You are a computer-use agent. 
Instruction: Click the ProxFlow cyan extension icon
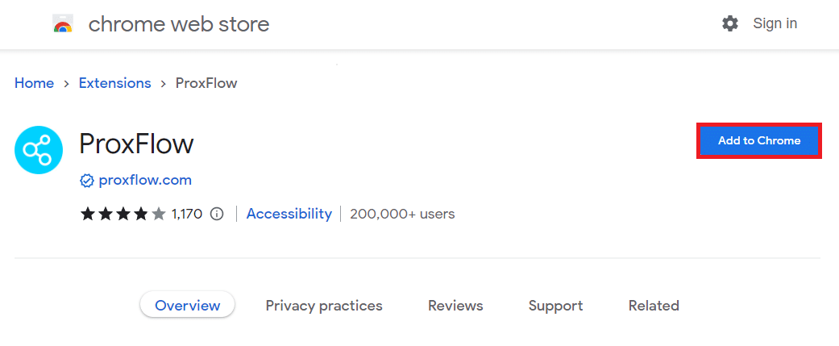pyautogui.click(x=39, y=150)
